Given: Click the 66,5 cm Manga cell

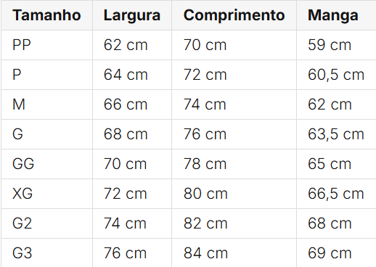Looking at the screenshot, I should (336, 194).
